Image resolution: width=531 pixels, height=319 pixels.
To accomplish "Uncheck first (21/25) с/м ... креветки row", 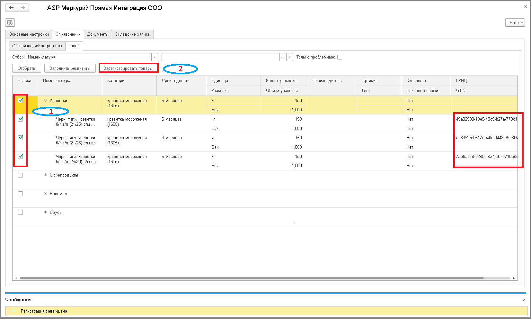I will tap(21, 119).
